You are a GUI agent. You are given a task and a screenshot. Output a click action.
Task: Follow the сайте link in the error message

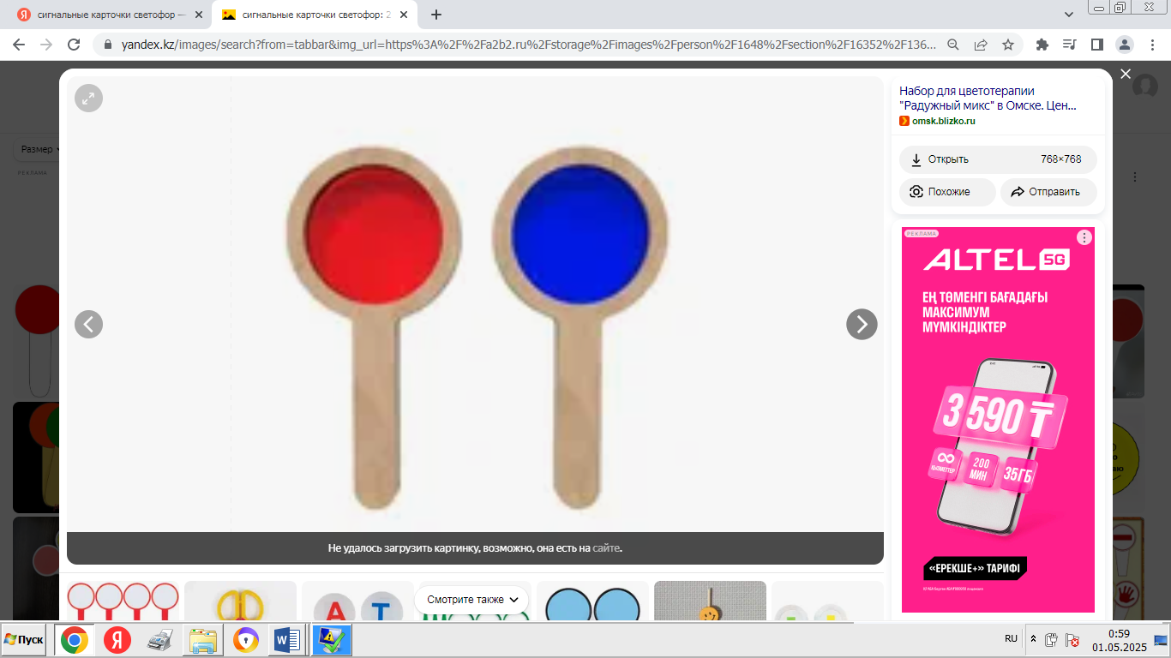[606, 548]
